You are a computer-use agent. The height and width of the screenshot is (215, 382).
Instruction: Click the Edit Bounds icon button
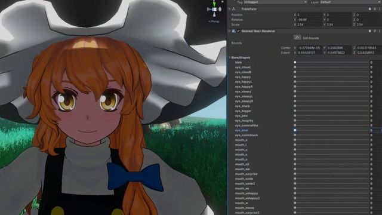pyautogui.click(x=297, y=38)
